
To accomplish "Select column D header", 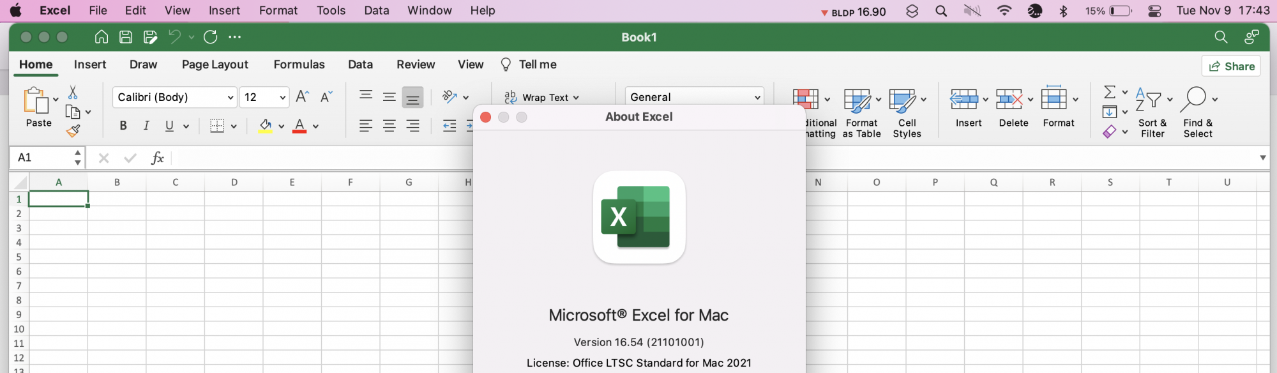I will 234,182.
